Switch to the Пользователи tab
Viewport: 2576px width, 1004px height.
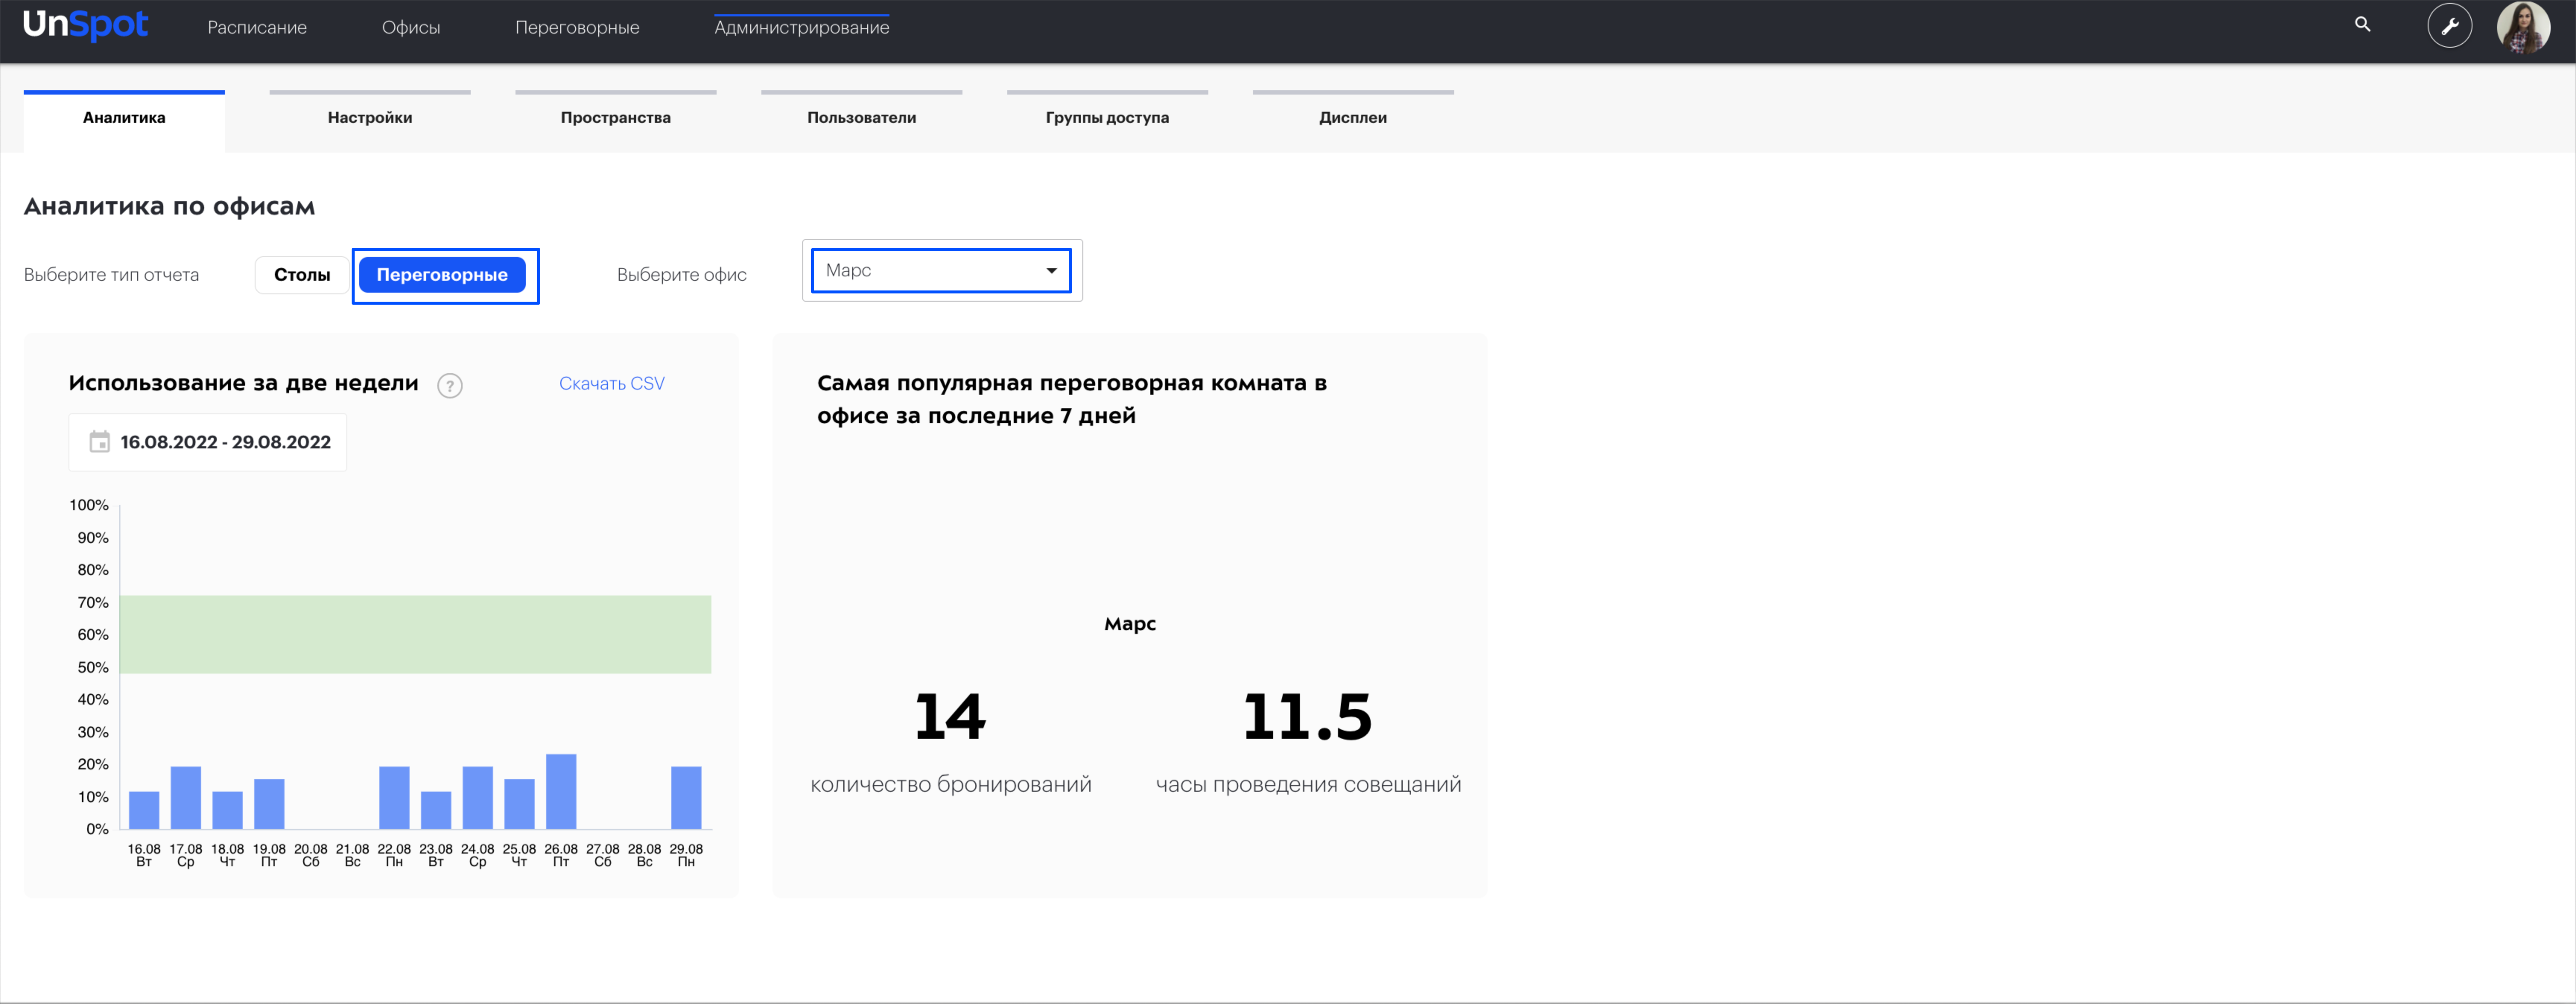[862, 118]
